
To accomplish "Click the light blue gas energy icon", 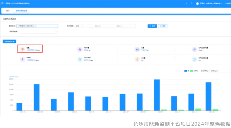I will point(80,59).
